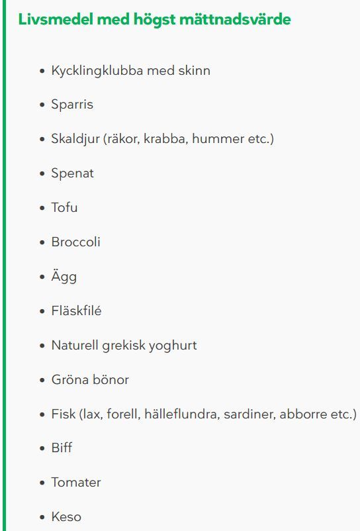Image resolution: width=360 pixels, height=531 pixels.
Task: Click the Gröna bönor list entry
Action: tap(90, 379)
